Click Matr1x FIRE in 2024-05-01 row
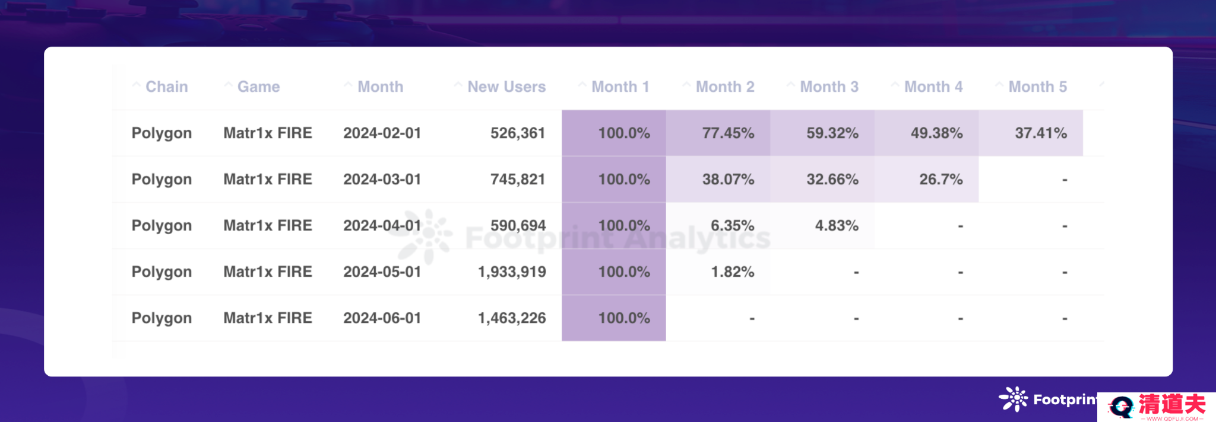Screen dimensions: 1216x422 [x=268, y=271]
